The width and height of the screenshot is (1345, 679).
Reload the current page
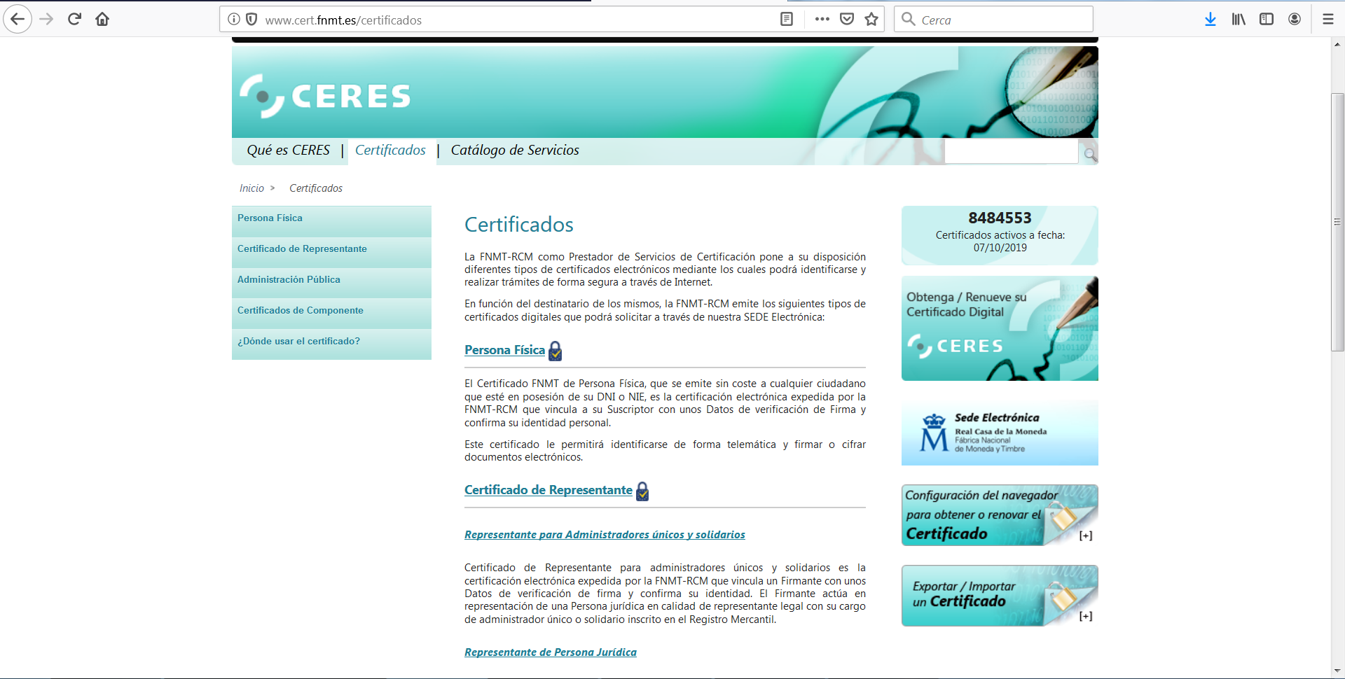pyautogui.click(x=74, y=19)
